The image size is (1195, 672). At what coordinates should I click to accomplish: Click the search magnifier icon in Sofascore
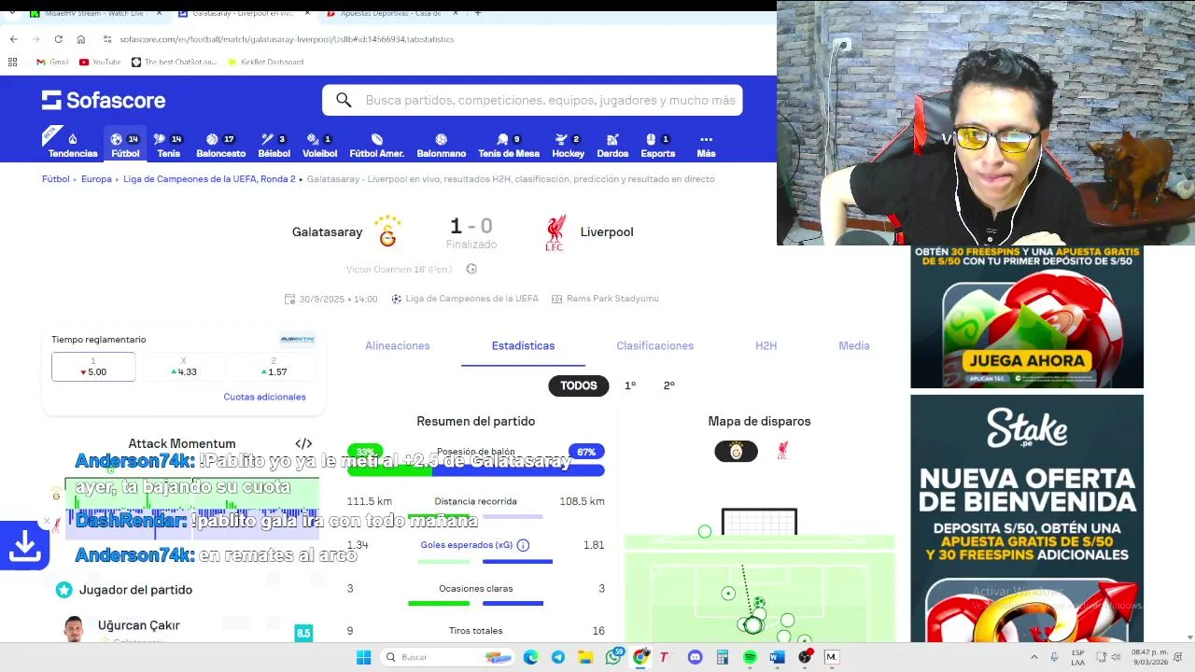click(344, 100)
